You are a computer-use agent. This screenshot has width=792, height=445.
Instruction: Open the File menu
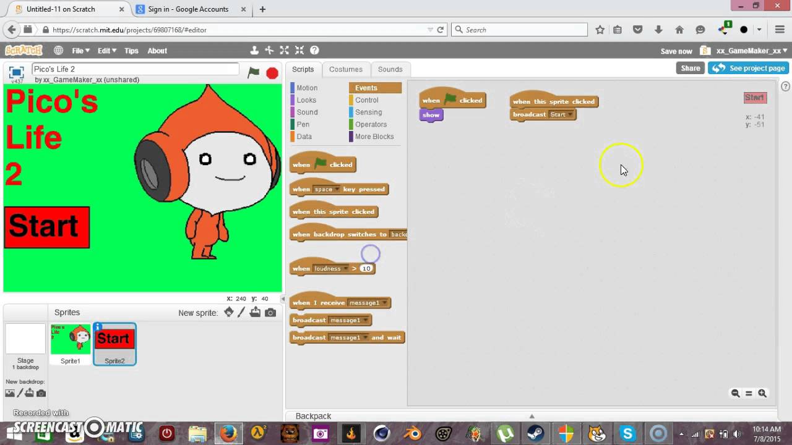[80, 51]
